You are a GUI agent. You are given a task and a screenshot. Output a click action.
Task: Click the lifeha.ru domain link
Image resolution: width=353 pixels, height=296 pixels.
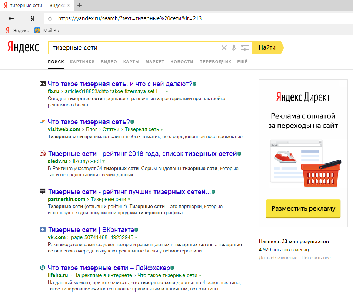tap(58, 275)
